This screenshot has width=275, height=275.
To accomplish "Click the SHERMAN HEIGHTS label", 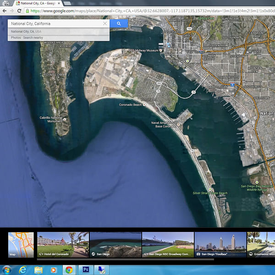I will coord(209,57).
